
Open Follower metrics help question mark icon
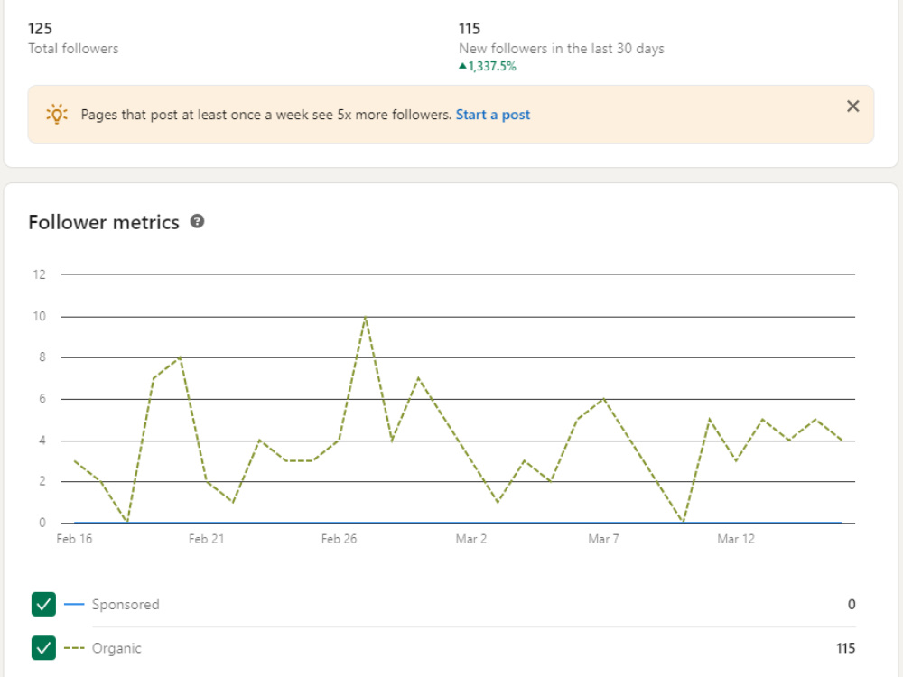197,222
